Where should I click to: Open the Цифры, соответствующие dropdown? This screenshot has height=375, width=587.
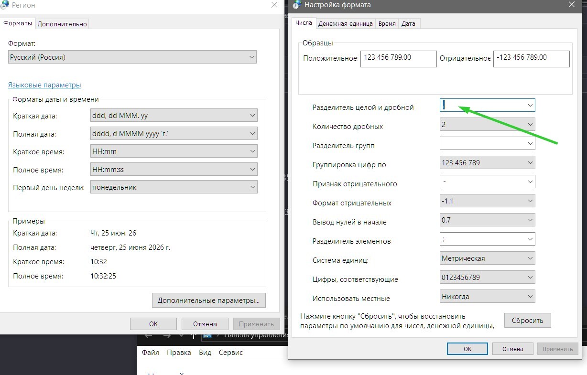point(487,277)
